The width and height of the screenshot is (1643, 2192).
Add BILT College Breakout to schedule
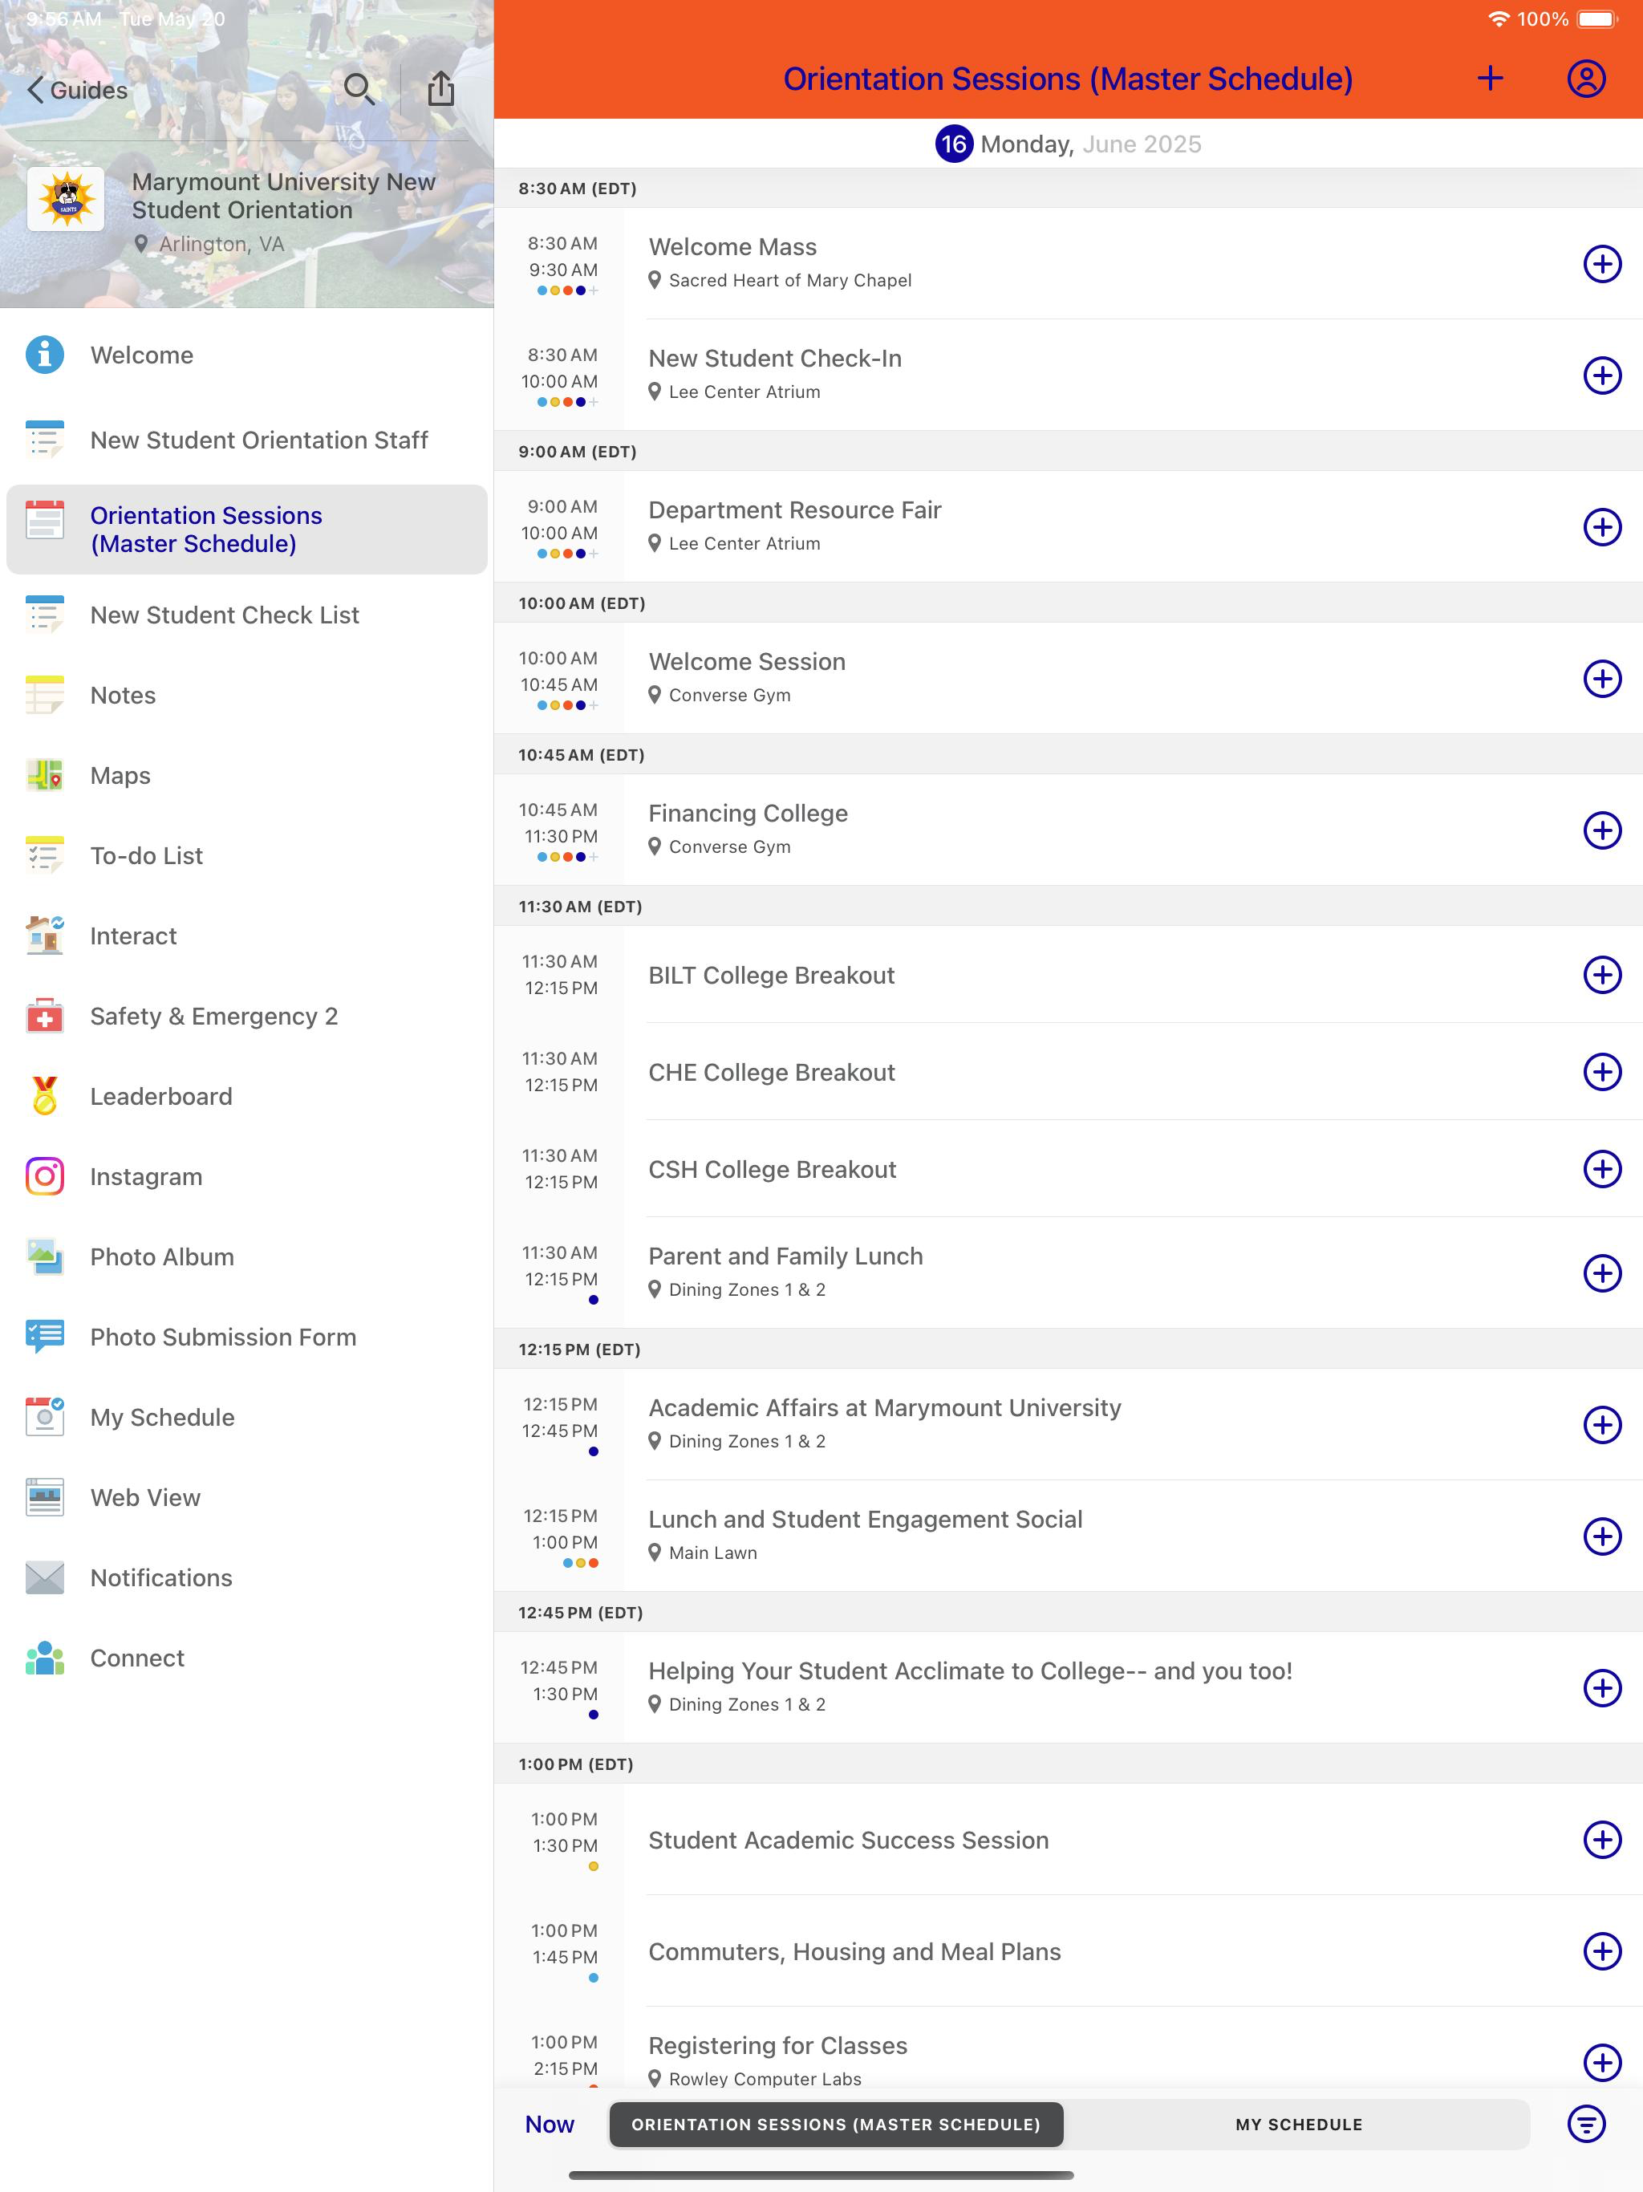tap(1602, 975)
